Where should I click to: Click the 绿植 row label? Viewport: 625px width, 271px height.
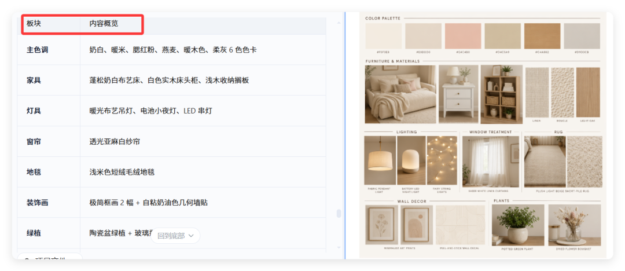[x=34, y=233]
